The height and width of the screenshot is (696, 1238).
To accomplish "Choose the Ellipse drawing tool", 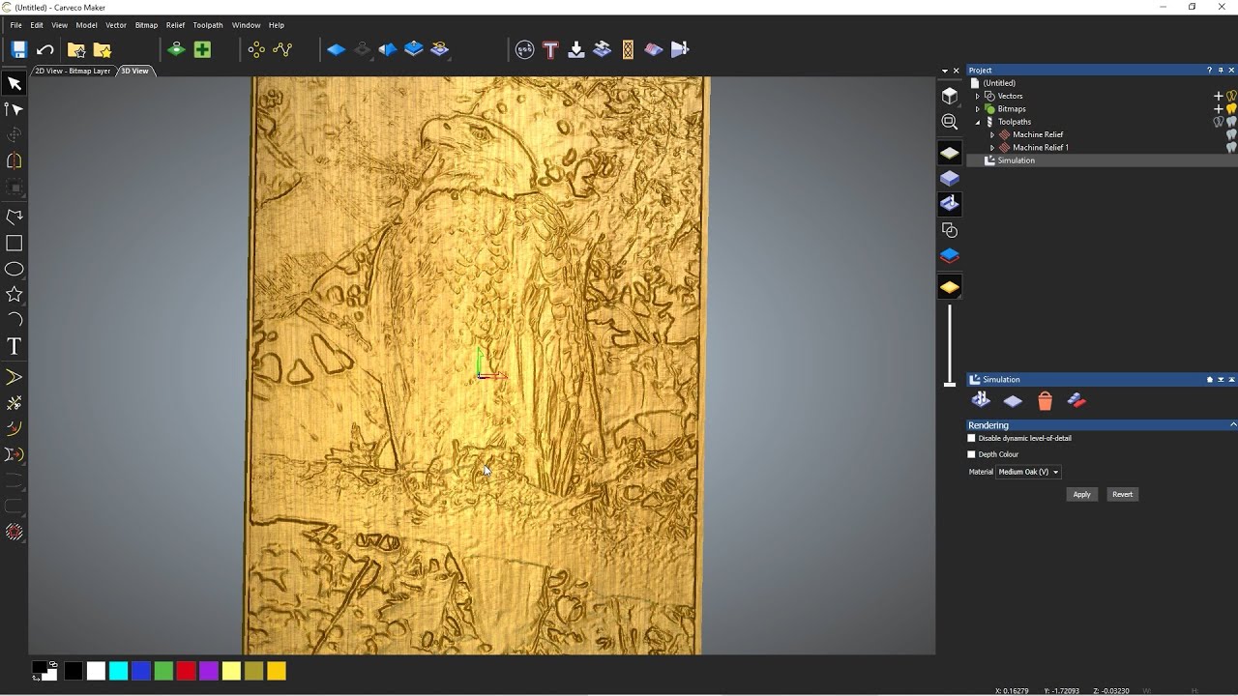I will coord(15,269).
